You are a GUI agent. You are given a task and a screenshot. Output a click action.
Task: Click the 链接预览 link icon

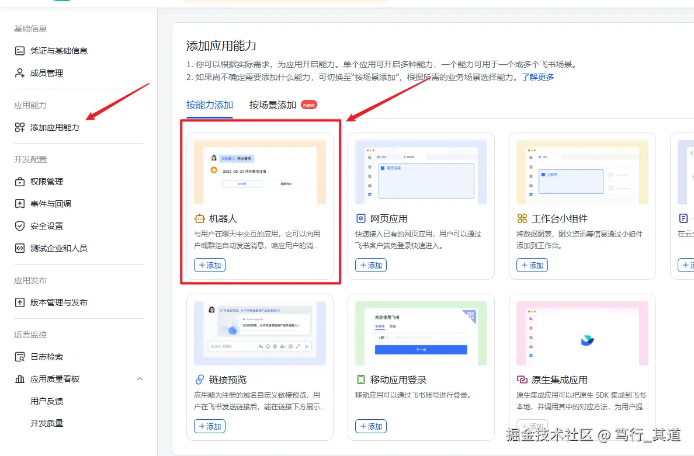tap(200, 380)
